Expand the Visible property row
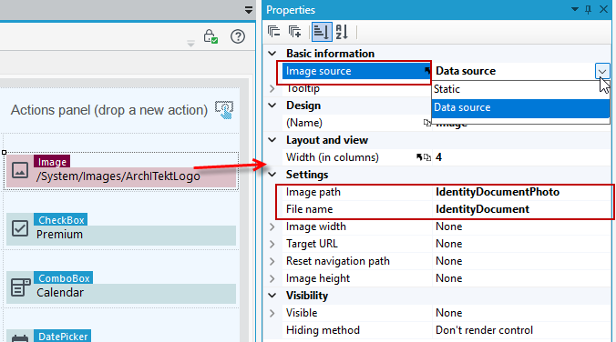 (272, 313)
